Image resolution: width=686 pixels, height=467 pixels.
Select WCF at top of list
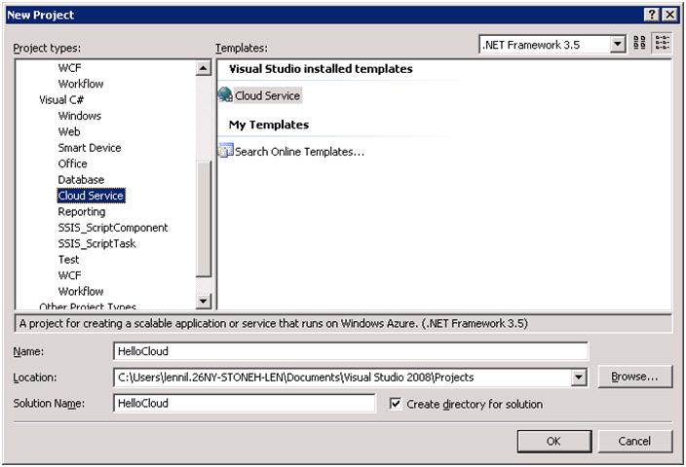point(69,68)
